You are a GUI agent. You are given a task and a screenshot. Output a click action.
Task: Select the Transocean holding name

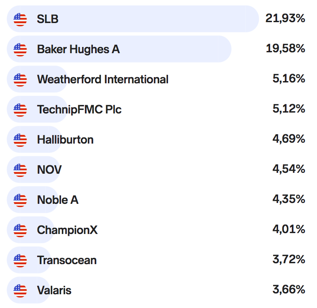click(x=67, y=261)
